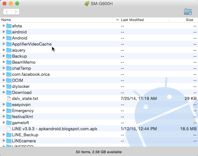Click the Download folder icon

click(x=9, y=92)
